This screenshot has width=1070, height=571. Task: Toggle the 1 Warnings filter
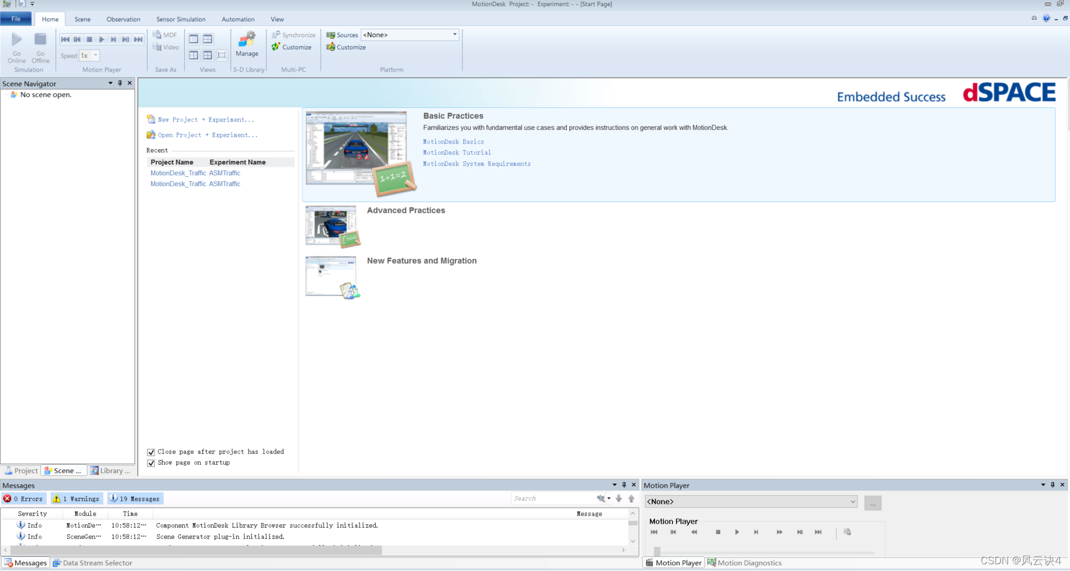pyautogui.click(x=77, y=499)
